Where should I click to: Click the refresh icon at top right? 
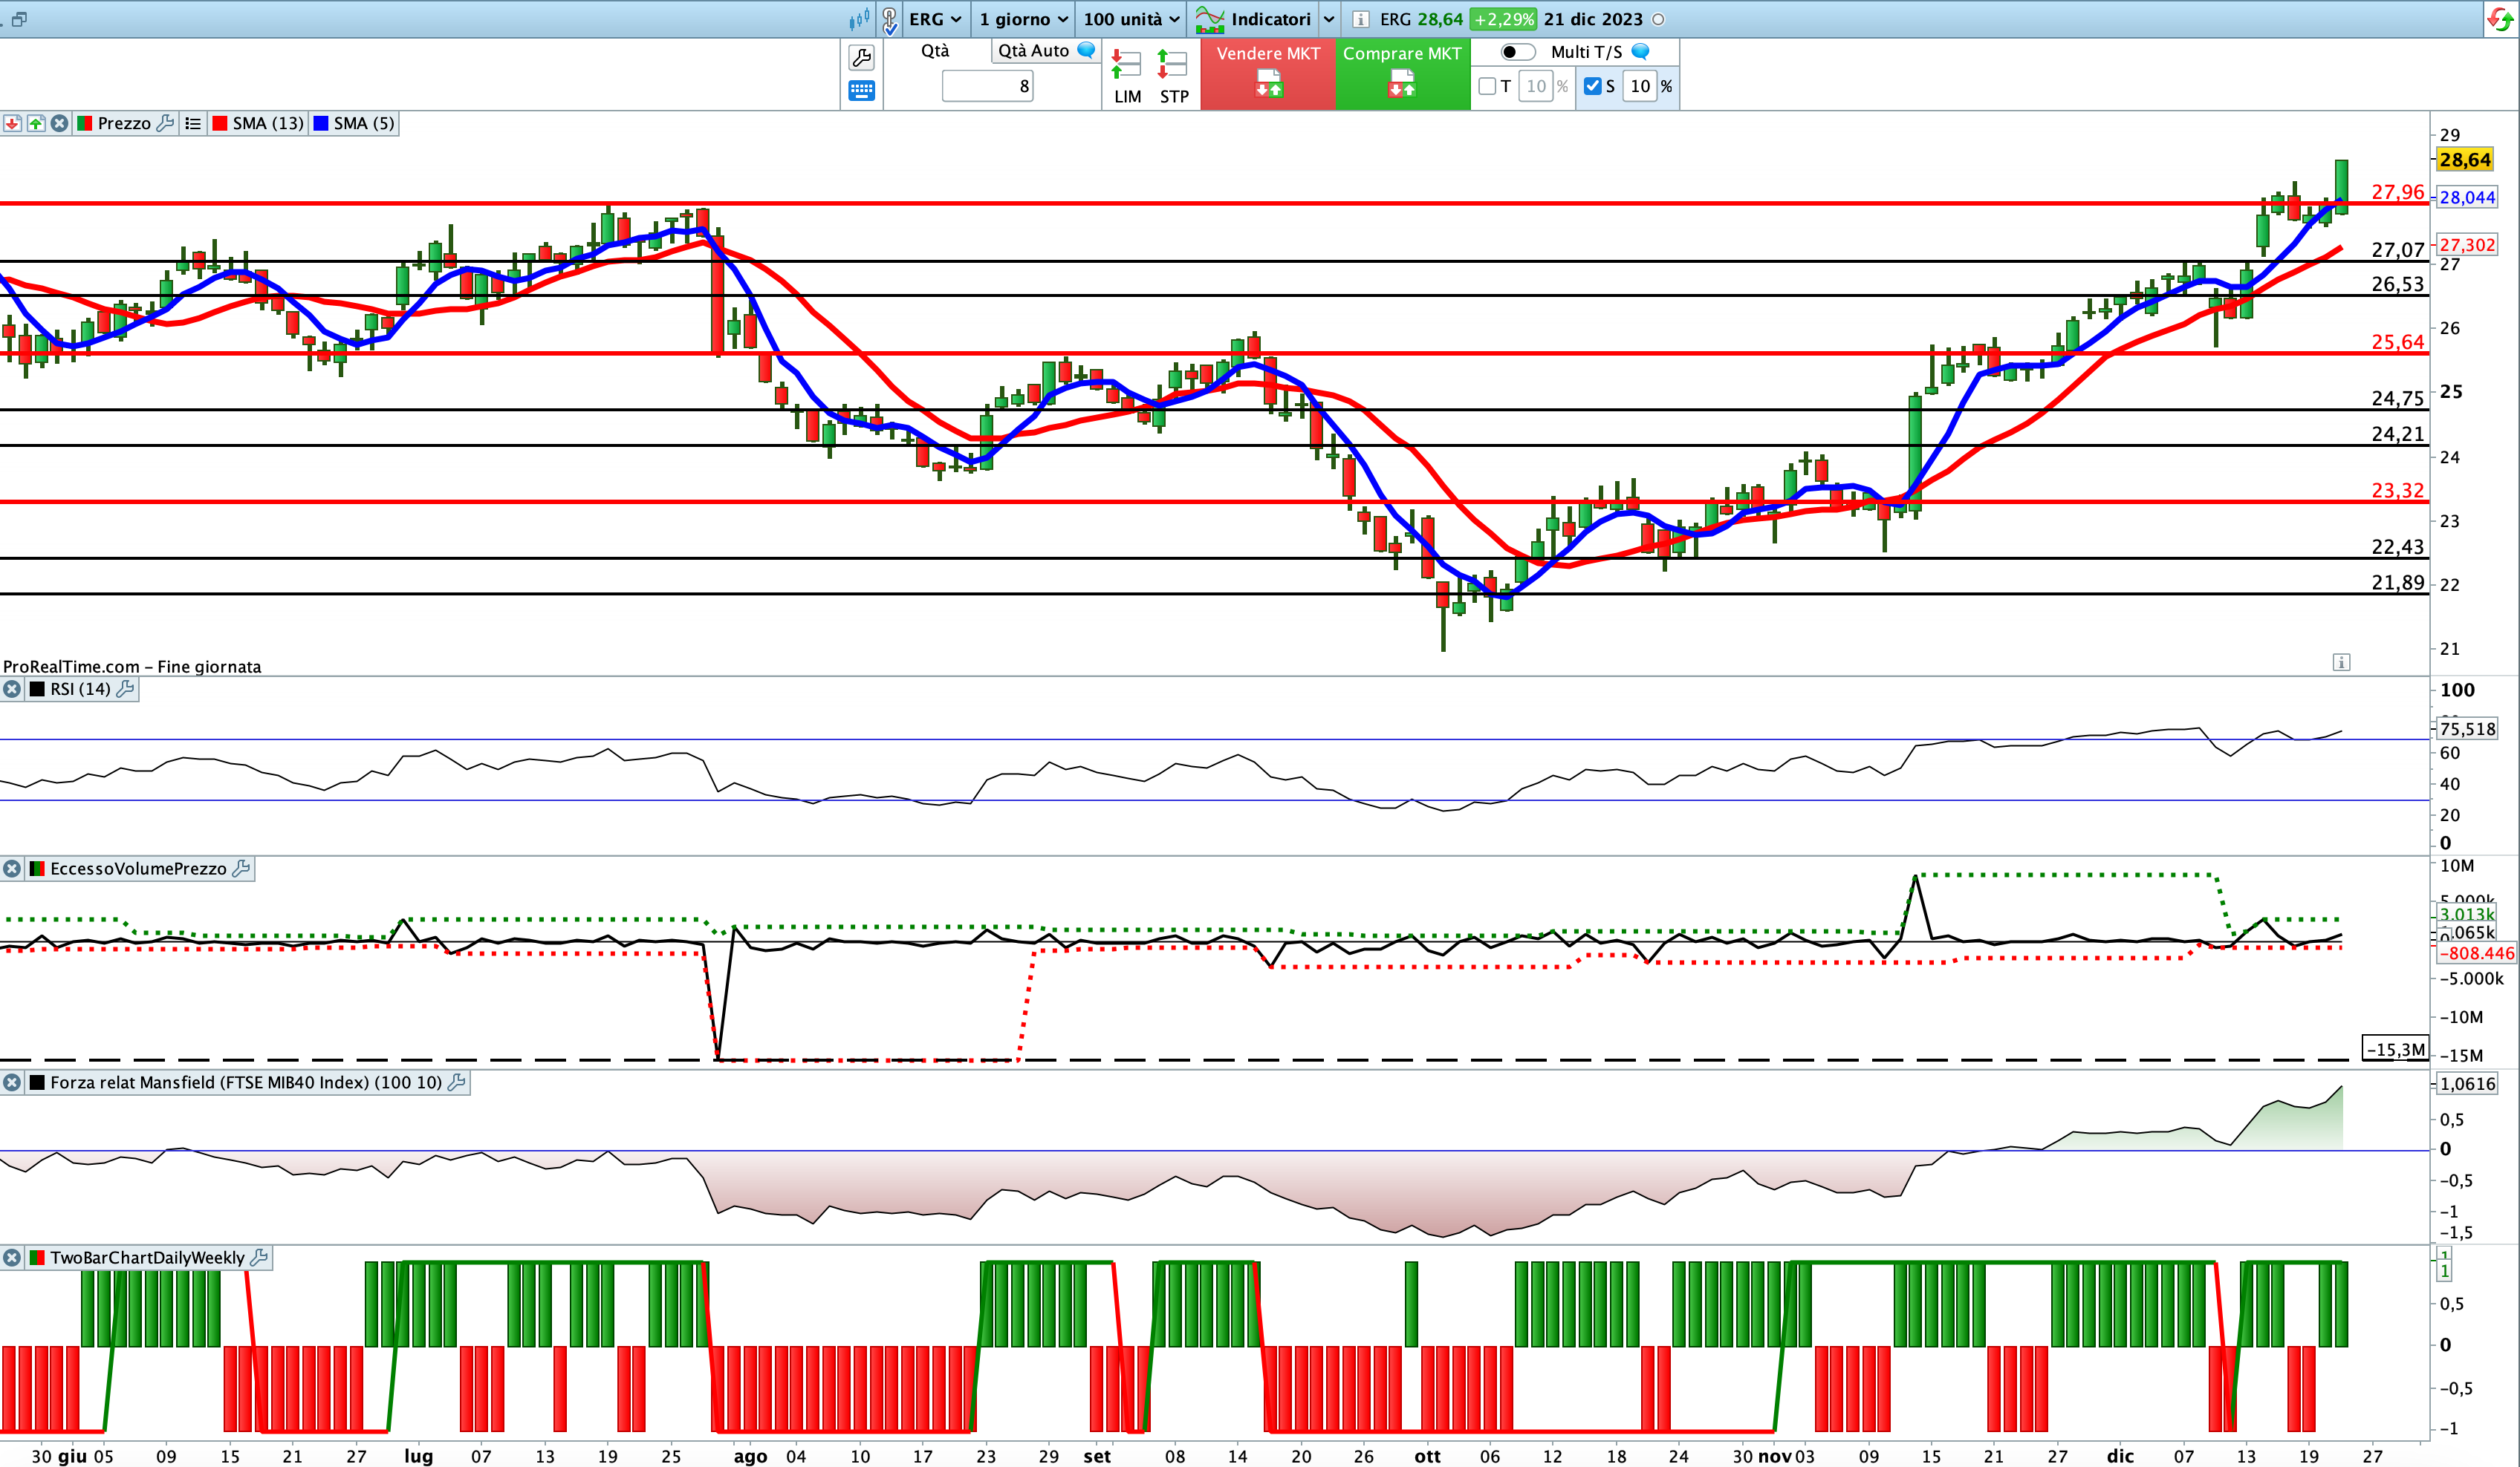[2499, 19]
